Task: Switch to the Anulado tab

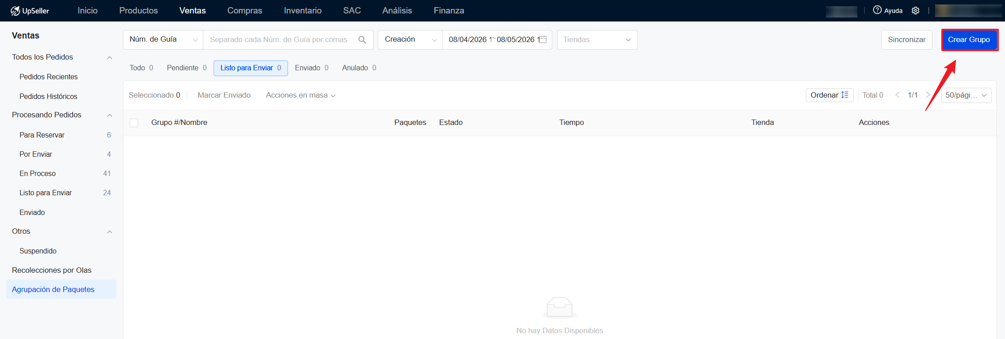Action: (x=359, y=68)
